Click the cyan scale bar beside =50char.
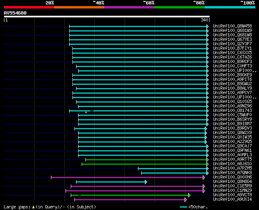The width and height of the screenshot is (259, 210). point(183,207)
